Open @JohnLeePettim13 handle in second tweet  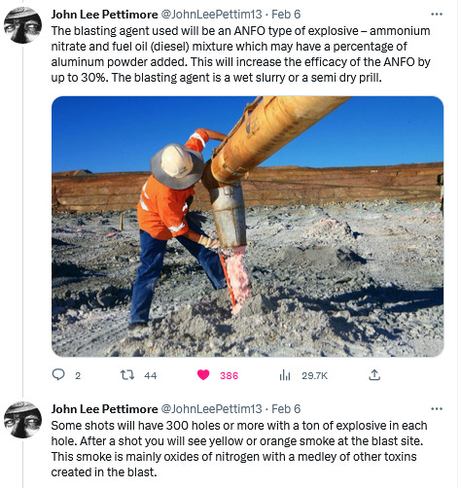pos(211,409)
